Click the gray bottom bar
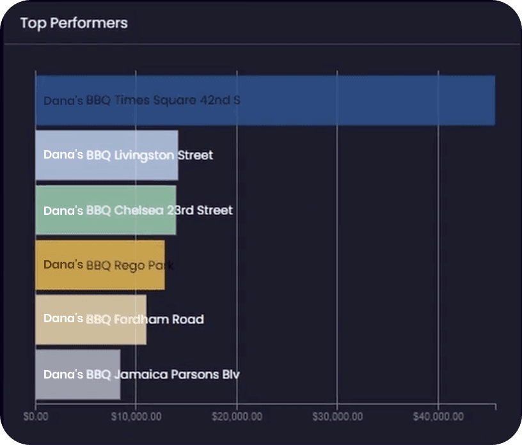Screen dimensions: 522x445 point(78,375)
